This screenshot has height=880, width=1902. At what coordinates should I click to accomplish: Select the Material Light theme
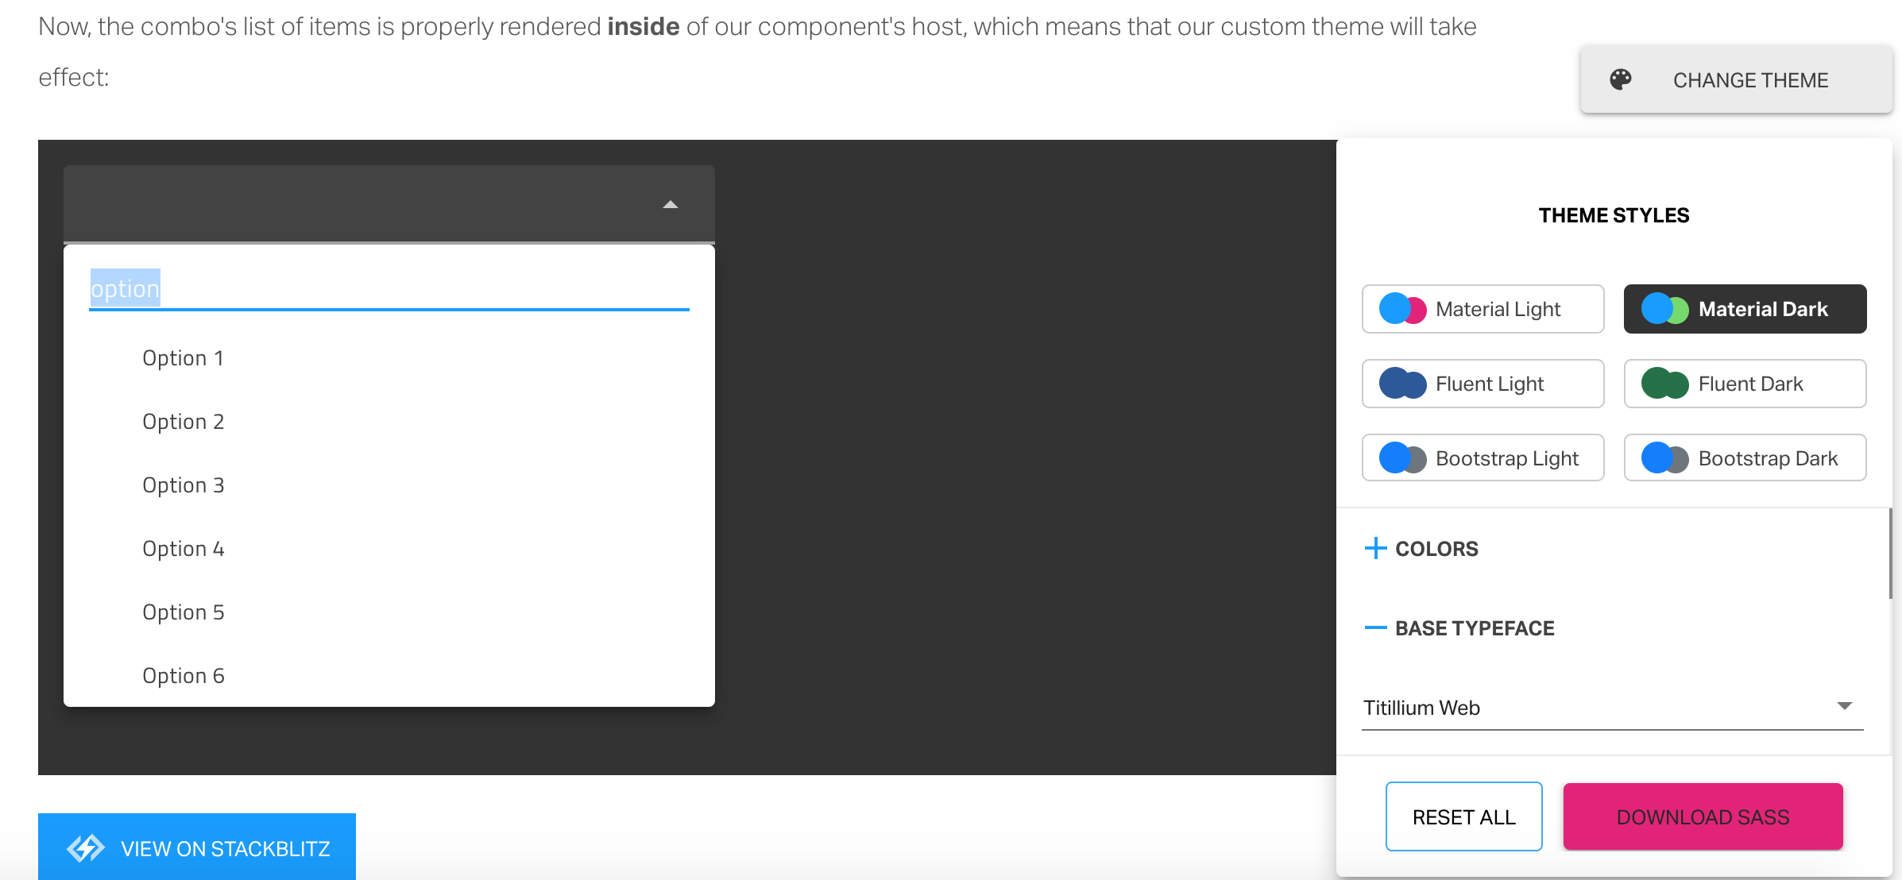click(1483, 309)
